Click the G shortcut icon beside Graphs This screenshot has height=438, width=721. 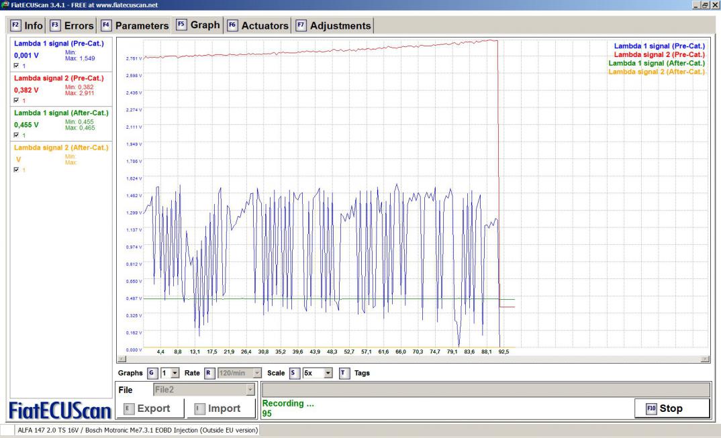pos(151,373)
